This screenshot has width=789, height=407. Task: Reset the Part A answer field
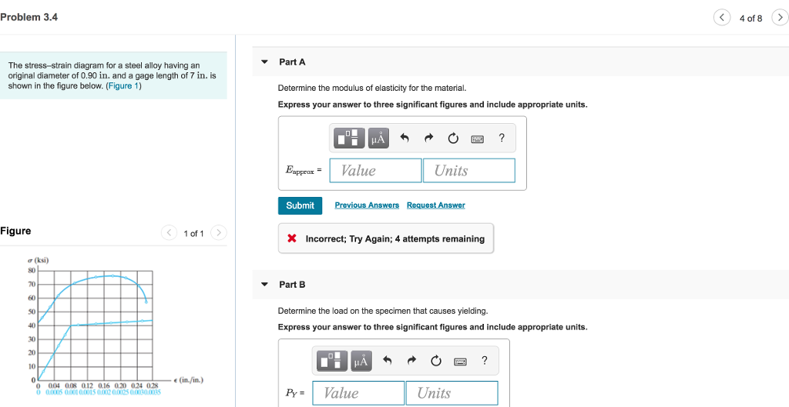click(x=453, y=138)
